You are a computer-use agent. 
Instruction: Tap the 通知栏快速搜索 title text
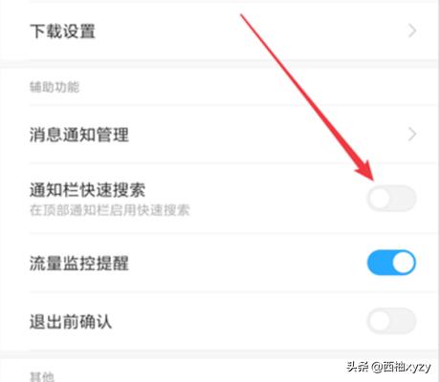88,190
